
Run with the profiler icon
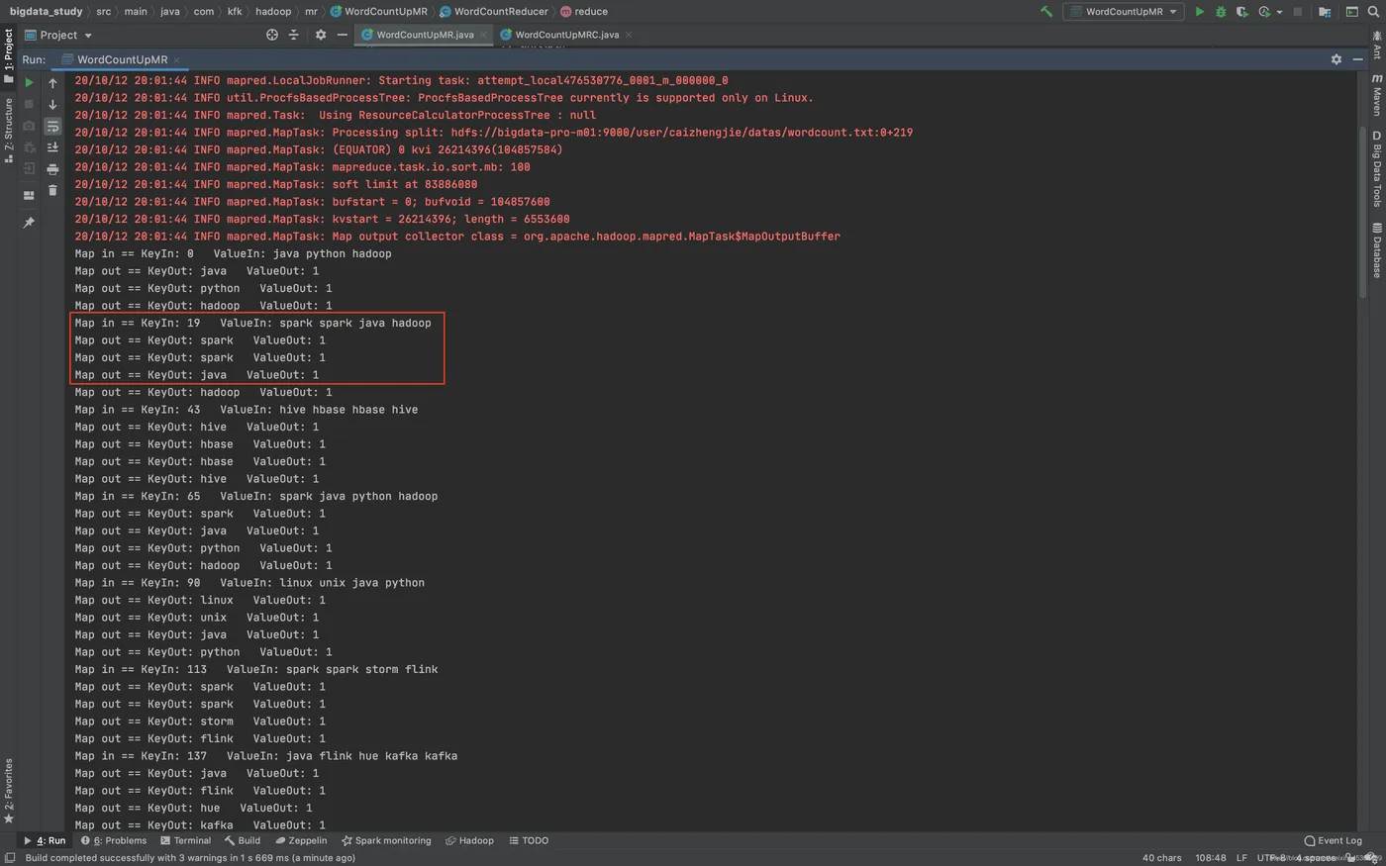[x=1264, y=12]
